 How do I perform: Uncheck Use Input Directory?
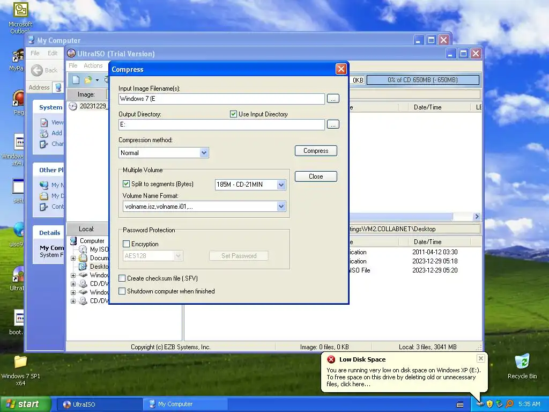point(233,114)
